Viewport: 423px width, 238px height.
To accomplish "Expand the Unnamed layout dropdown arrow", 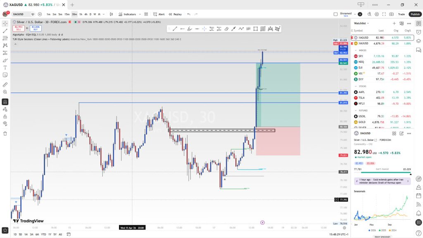I will pos(355,14).
